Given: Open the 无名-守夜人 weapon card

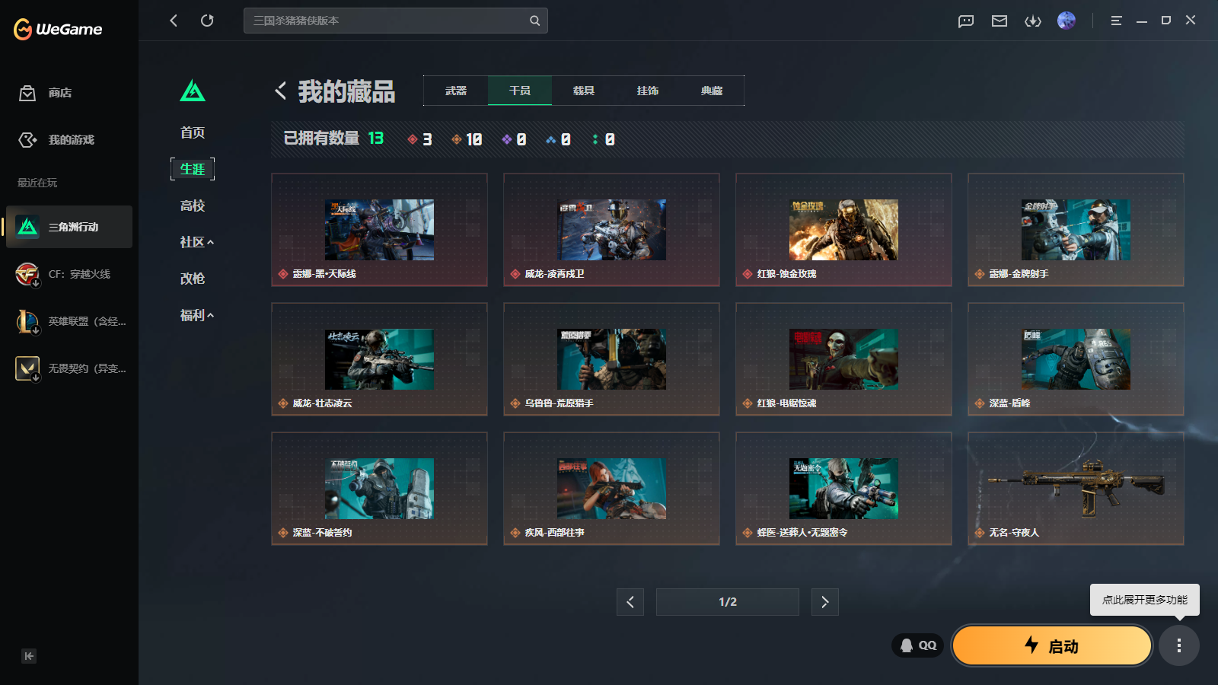Looking at the screenshot, I should (x=1076, y=489).
